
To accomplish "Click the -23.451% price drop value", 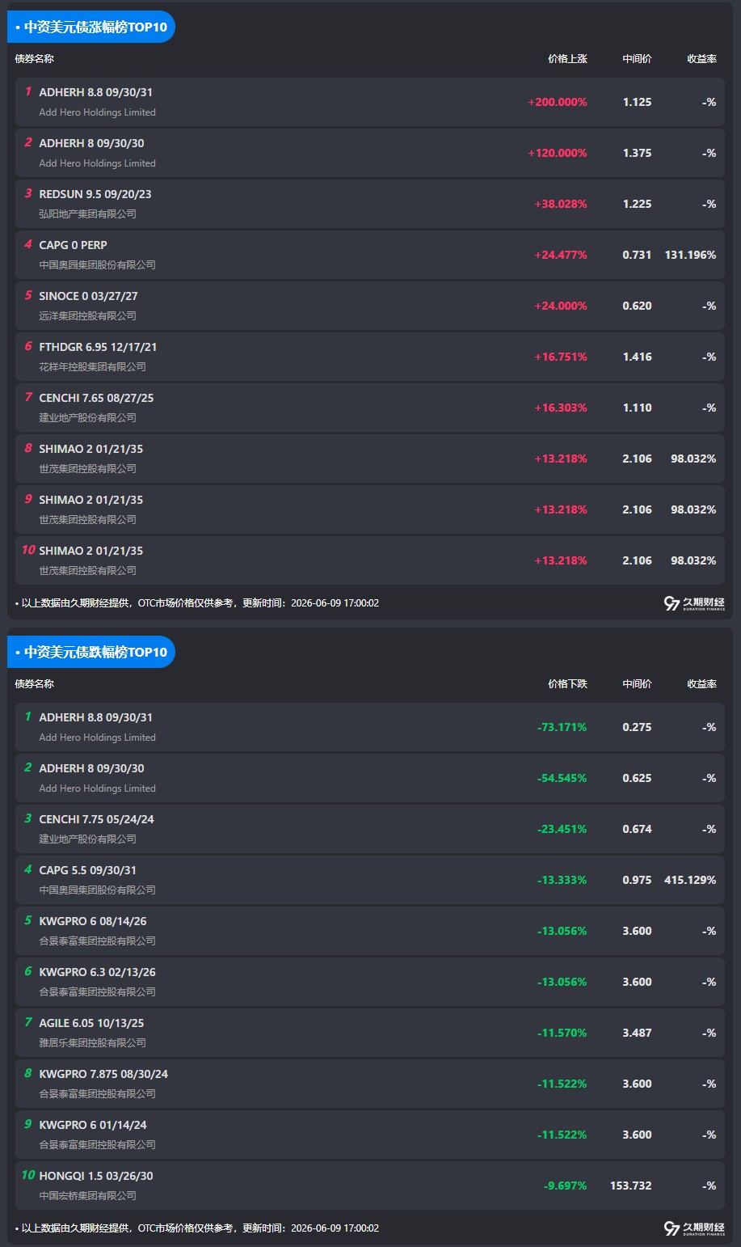I will [562, 829].
